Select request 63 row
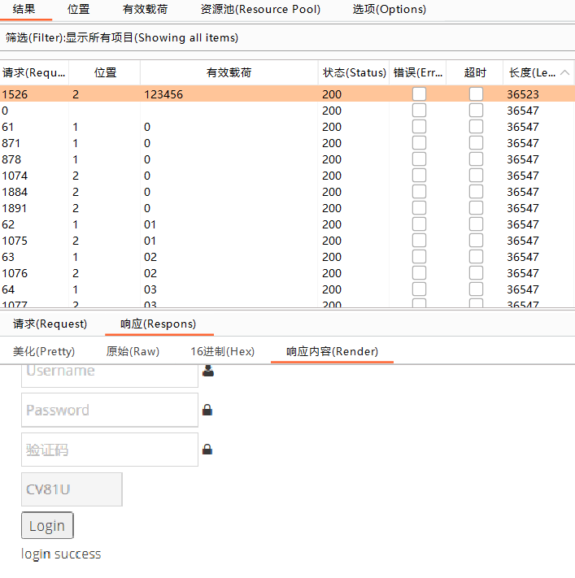The height and width of the screenshot is (578, 575). coord(287,257)
